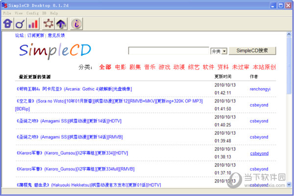Open underlined csbeyond link in Keroro 334 [HDTV] row
The width and height of the screenshot is (294, 196).
259,153
